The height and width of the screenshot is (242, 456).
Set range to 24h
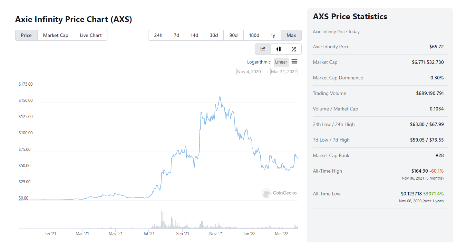coord(158,35)
